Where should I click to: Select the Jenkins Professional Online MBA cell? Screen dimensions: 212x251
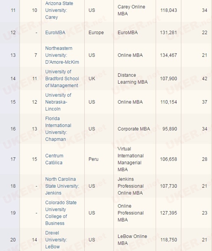pyautogui.click(x=131, y=186)
